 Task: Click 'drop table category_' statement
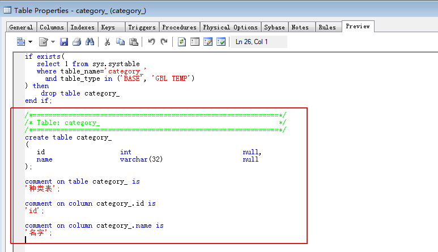coord(80,93)
